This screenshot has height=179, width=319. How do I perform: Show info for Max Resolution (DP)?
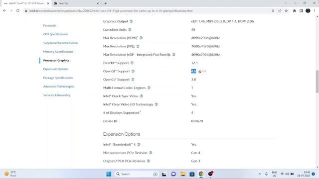(138, 46)
